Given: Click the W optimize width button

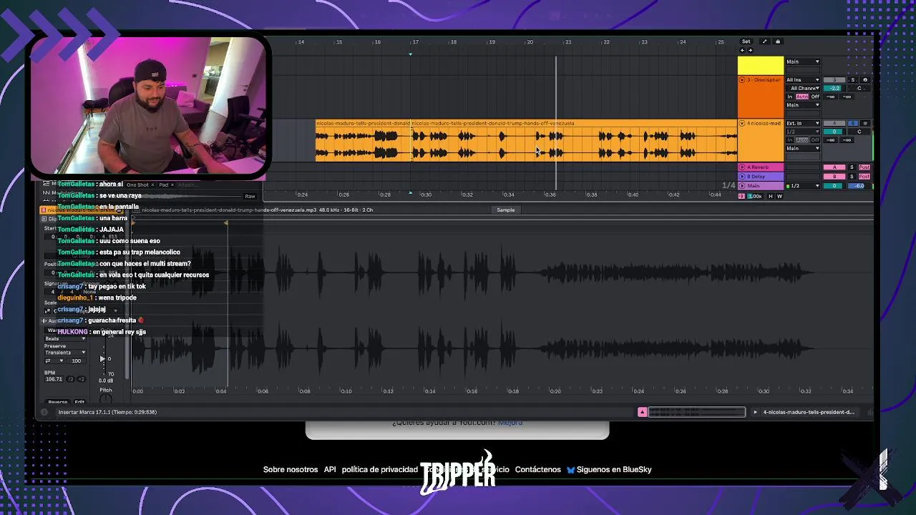Looking at the screenshot, I should [780, 196].
